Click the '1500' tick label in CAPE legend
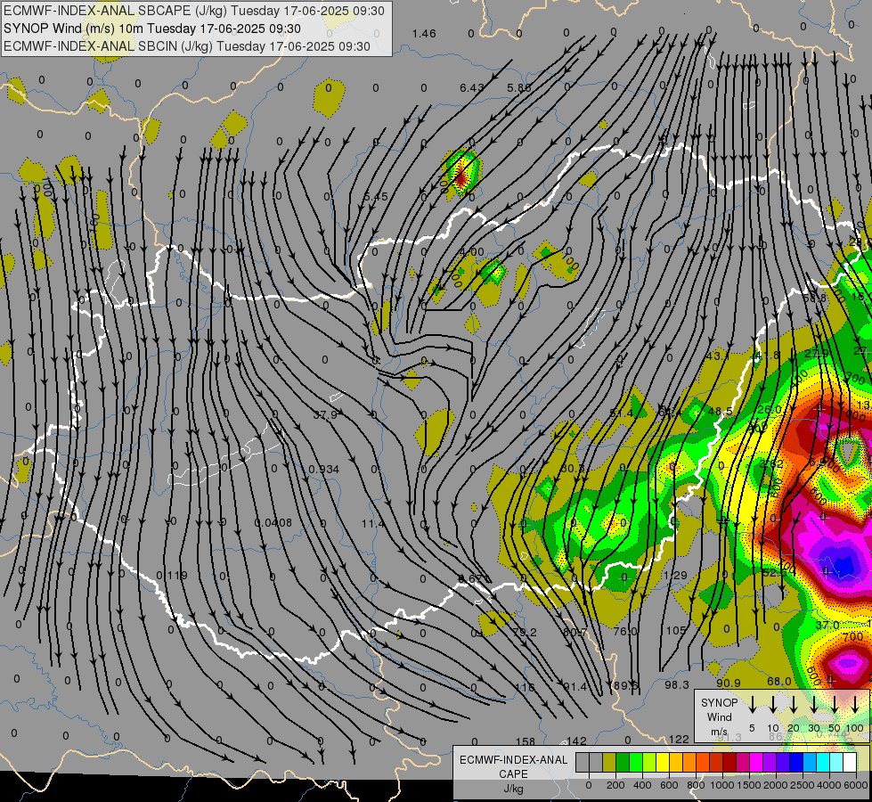Viewport: 872px width, 802px height. tap(748, 785)
